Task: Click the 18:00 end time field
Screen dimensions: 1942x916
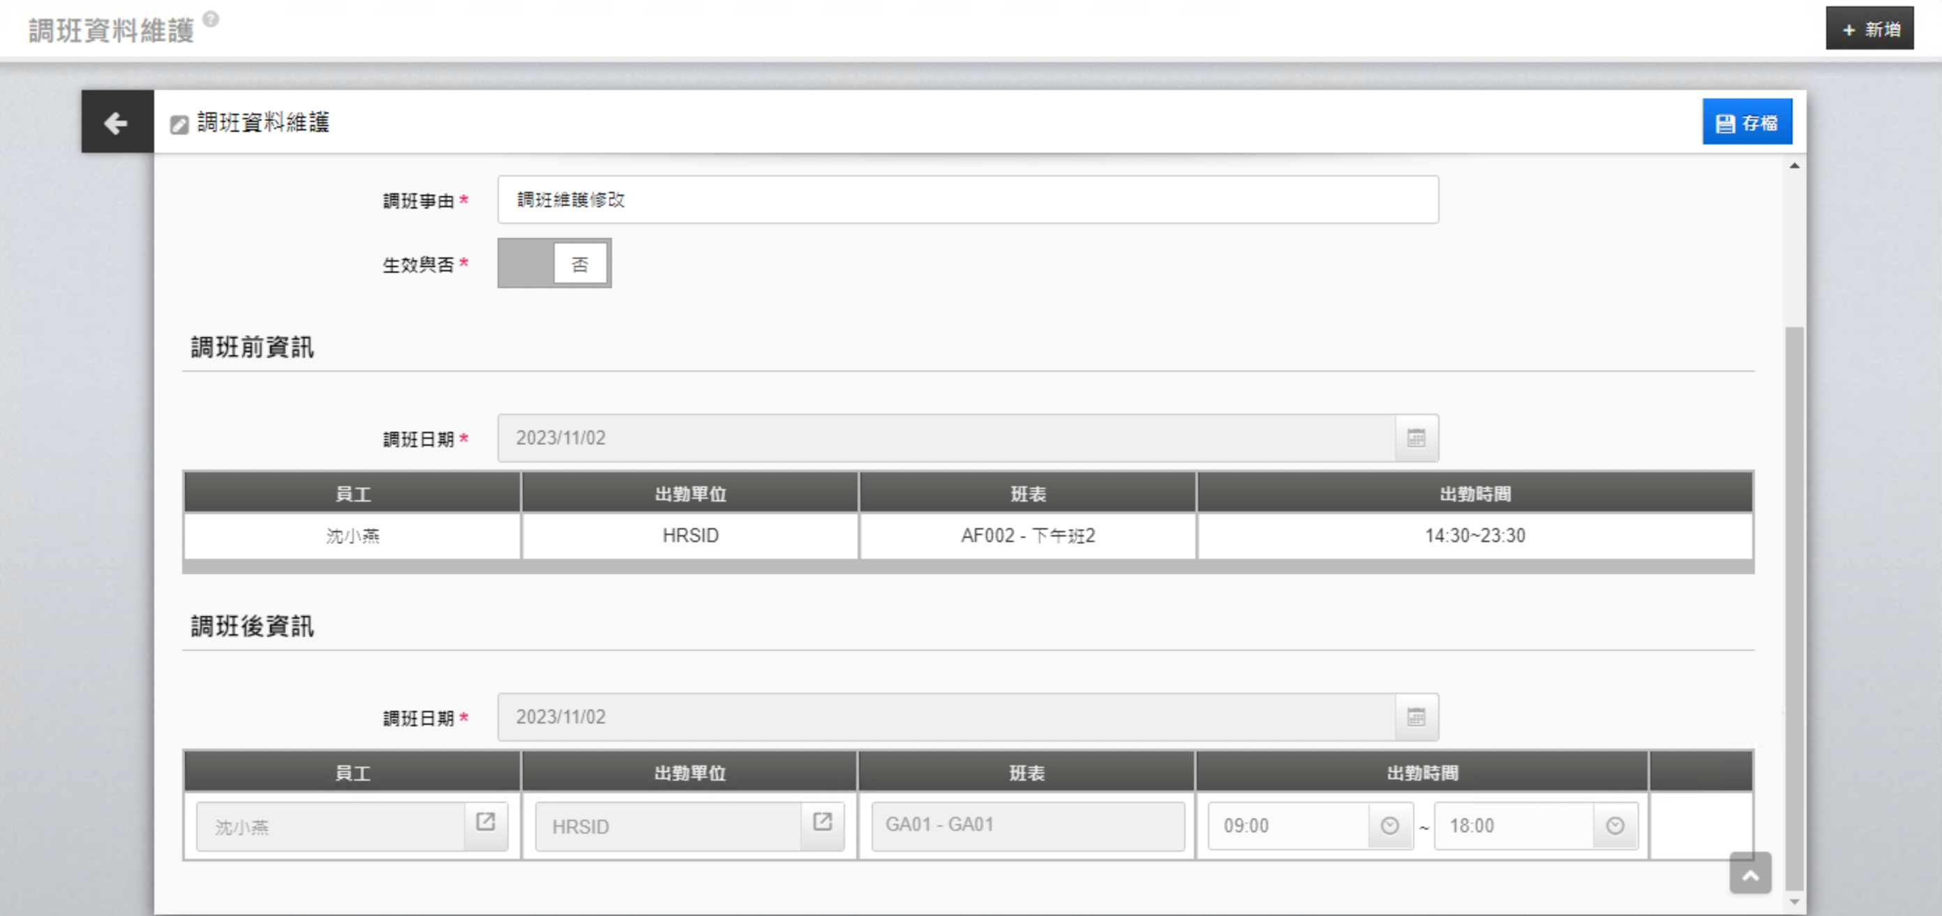Action: point(1514,826)
